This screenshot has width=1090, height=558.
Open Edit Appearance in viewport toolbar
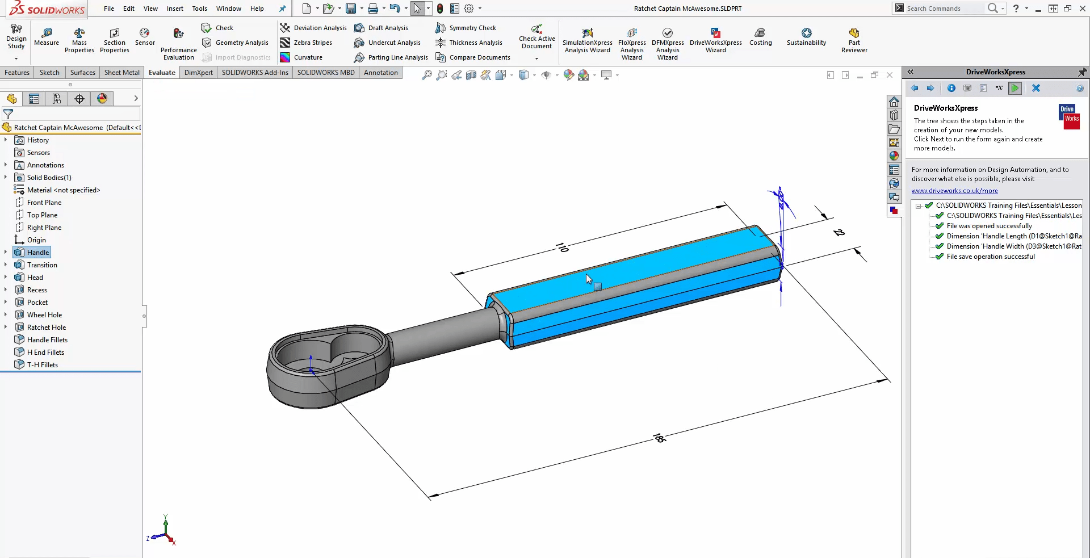pos(568,75)
